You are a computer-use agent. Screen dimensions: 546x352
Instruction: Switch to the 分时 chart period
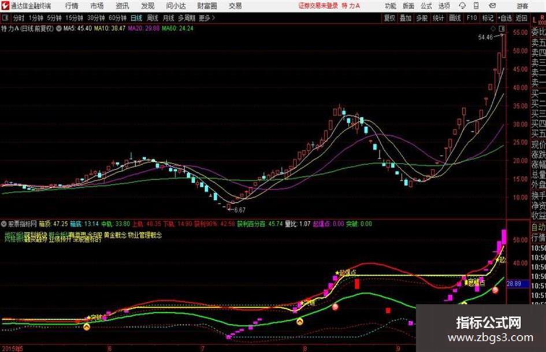click(19, 18)
